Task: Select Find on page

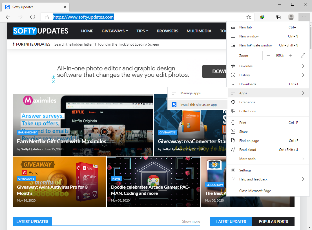Action: pos(268,141)
